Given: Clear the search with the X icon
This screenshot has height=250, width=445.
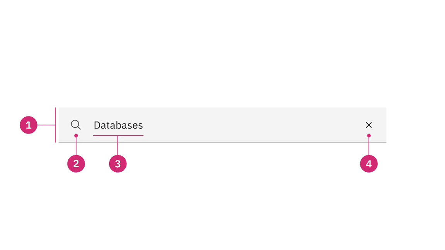Looking at the screenshot, I should (x=369, y=125).
